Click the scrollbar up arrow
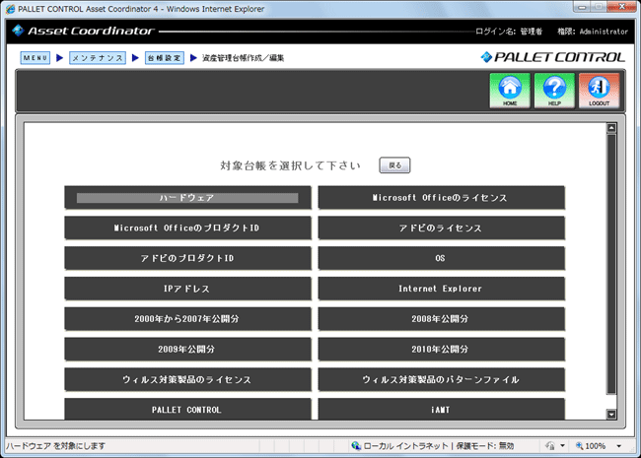This screenshot has width=641, height=458. click(x=611, y=128)
